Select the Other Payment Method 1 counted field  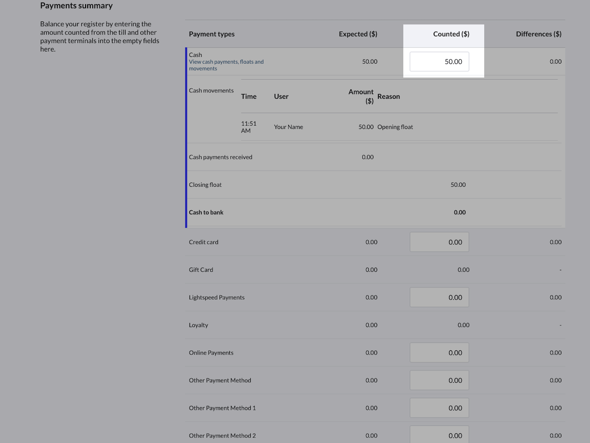tap(439, 408)
